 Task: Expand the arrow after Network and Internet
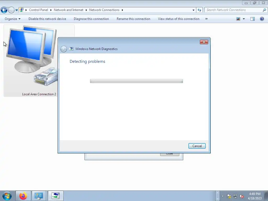(86, 10)
